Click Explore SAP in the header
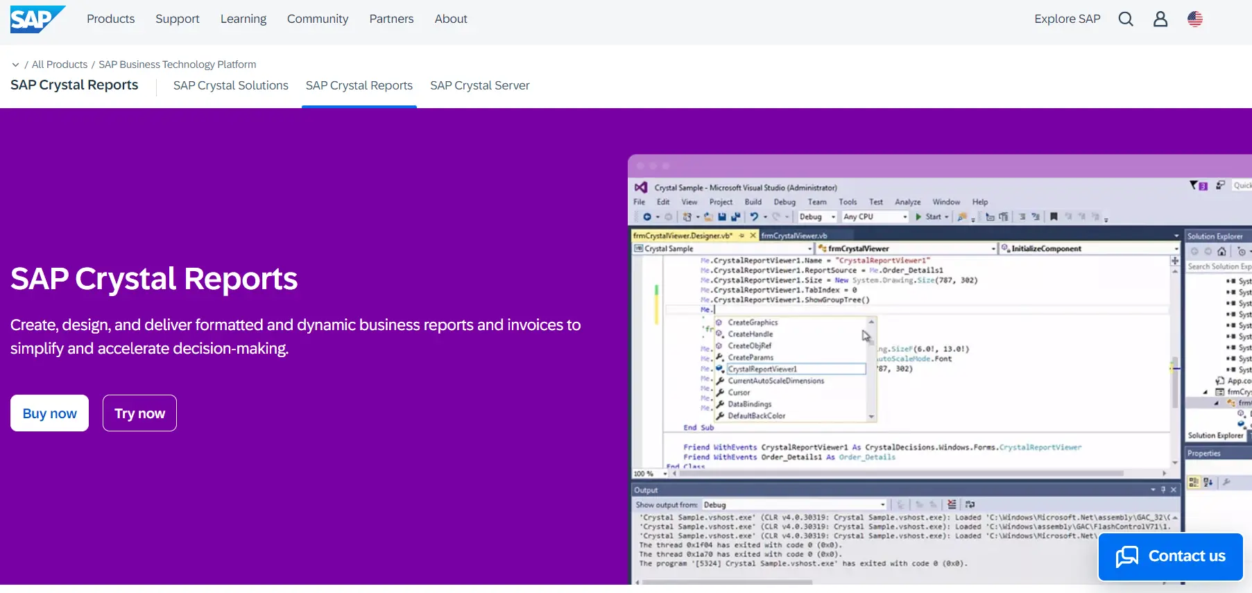 tap(1067, 19)
